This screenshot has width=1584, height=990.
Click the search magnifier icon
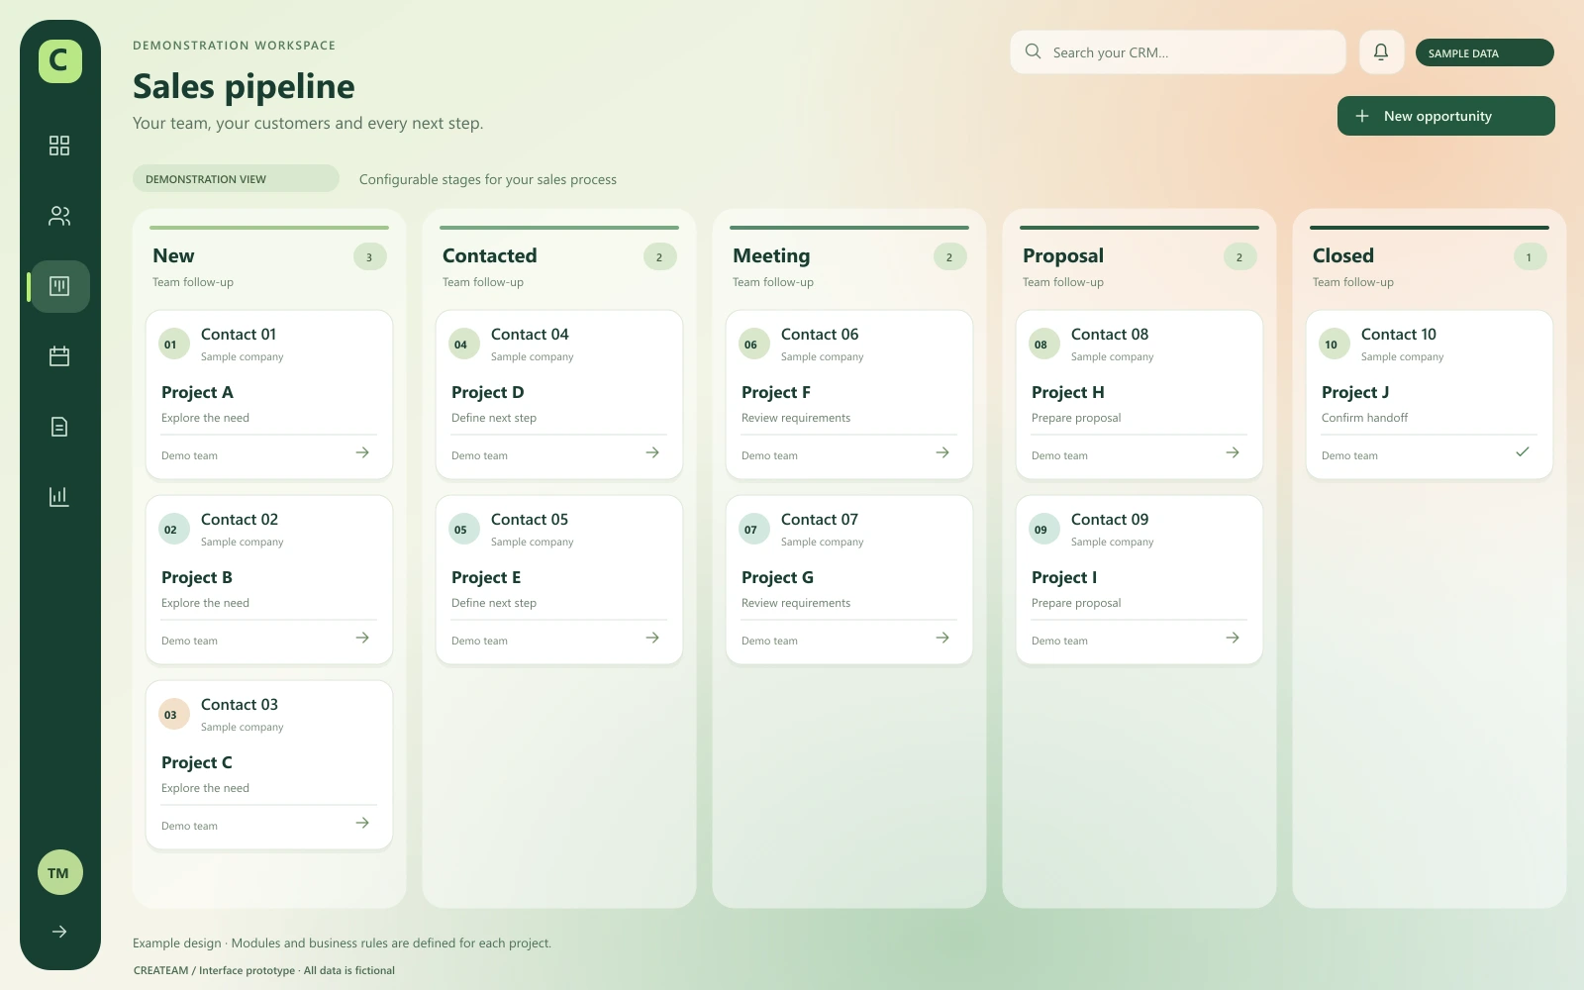point(1034,51)
